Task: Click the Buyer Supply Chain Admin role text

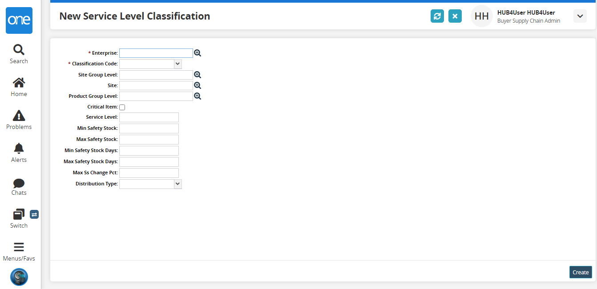Action: click(528, 21)
